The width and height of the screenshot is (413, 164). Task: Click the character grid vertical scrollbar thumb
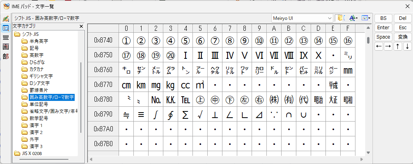pyautogui.click(x=368, y=40)
